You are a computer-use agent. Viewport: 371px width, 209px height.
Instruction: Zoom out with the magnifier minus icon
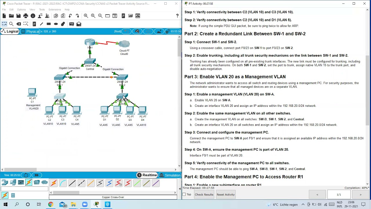coord(100,16)
